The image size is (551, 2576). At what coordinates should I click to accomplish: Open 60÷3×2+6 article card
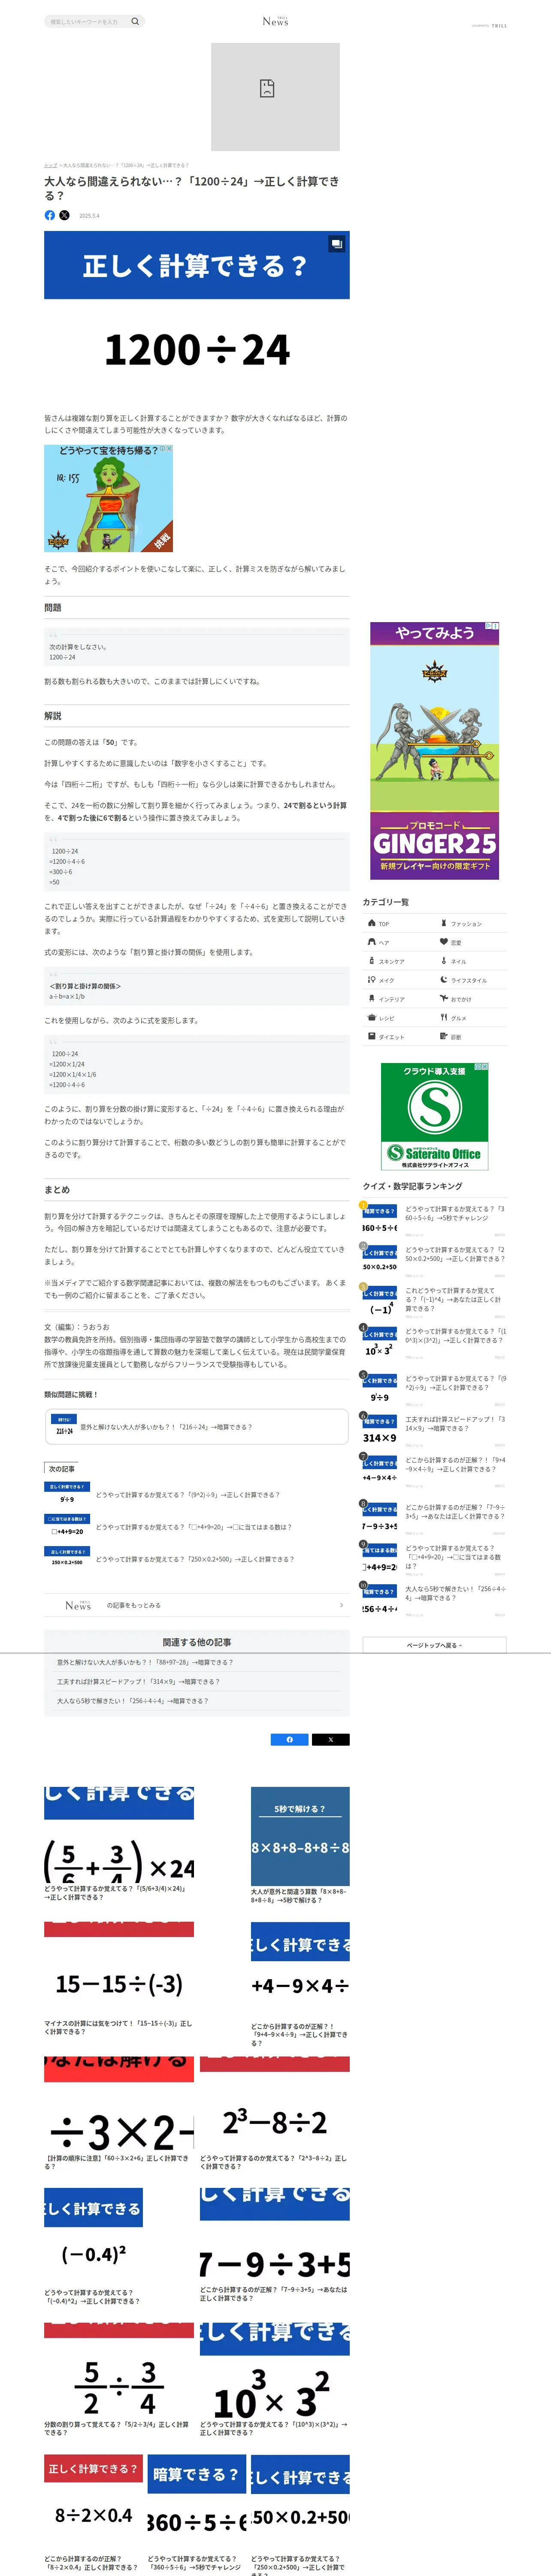(x=119, y=2113)
